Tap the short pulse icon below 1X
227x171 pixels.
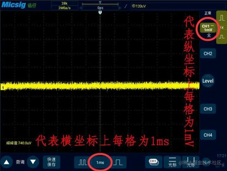222,37
